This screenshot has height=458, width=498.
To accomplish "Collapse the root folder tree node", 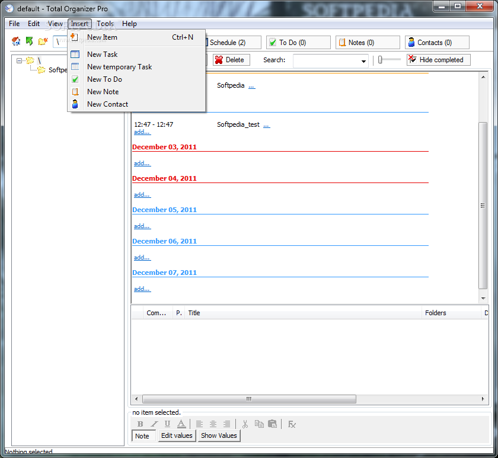I will [x=20, y=60].
